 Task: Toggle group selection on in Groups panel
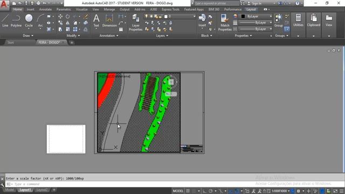tap(287, 29)
